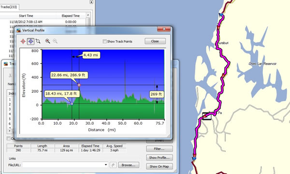Click the 4.43 mi distance label
This screenshot has height=174, width=290.
tap(91, 55)
